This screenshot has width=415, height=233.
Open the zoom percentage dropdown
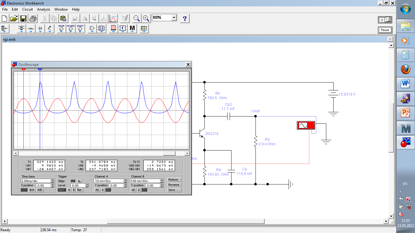click(174, 18)
